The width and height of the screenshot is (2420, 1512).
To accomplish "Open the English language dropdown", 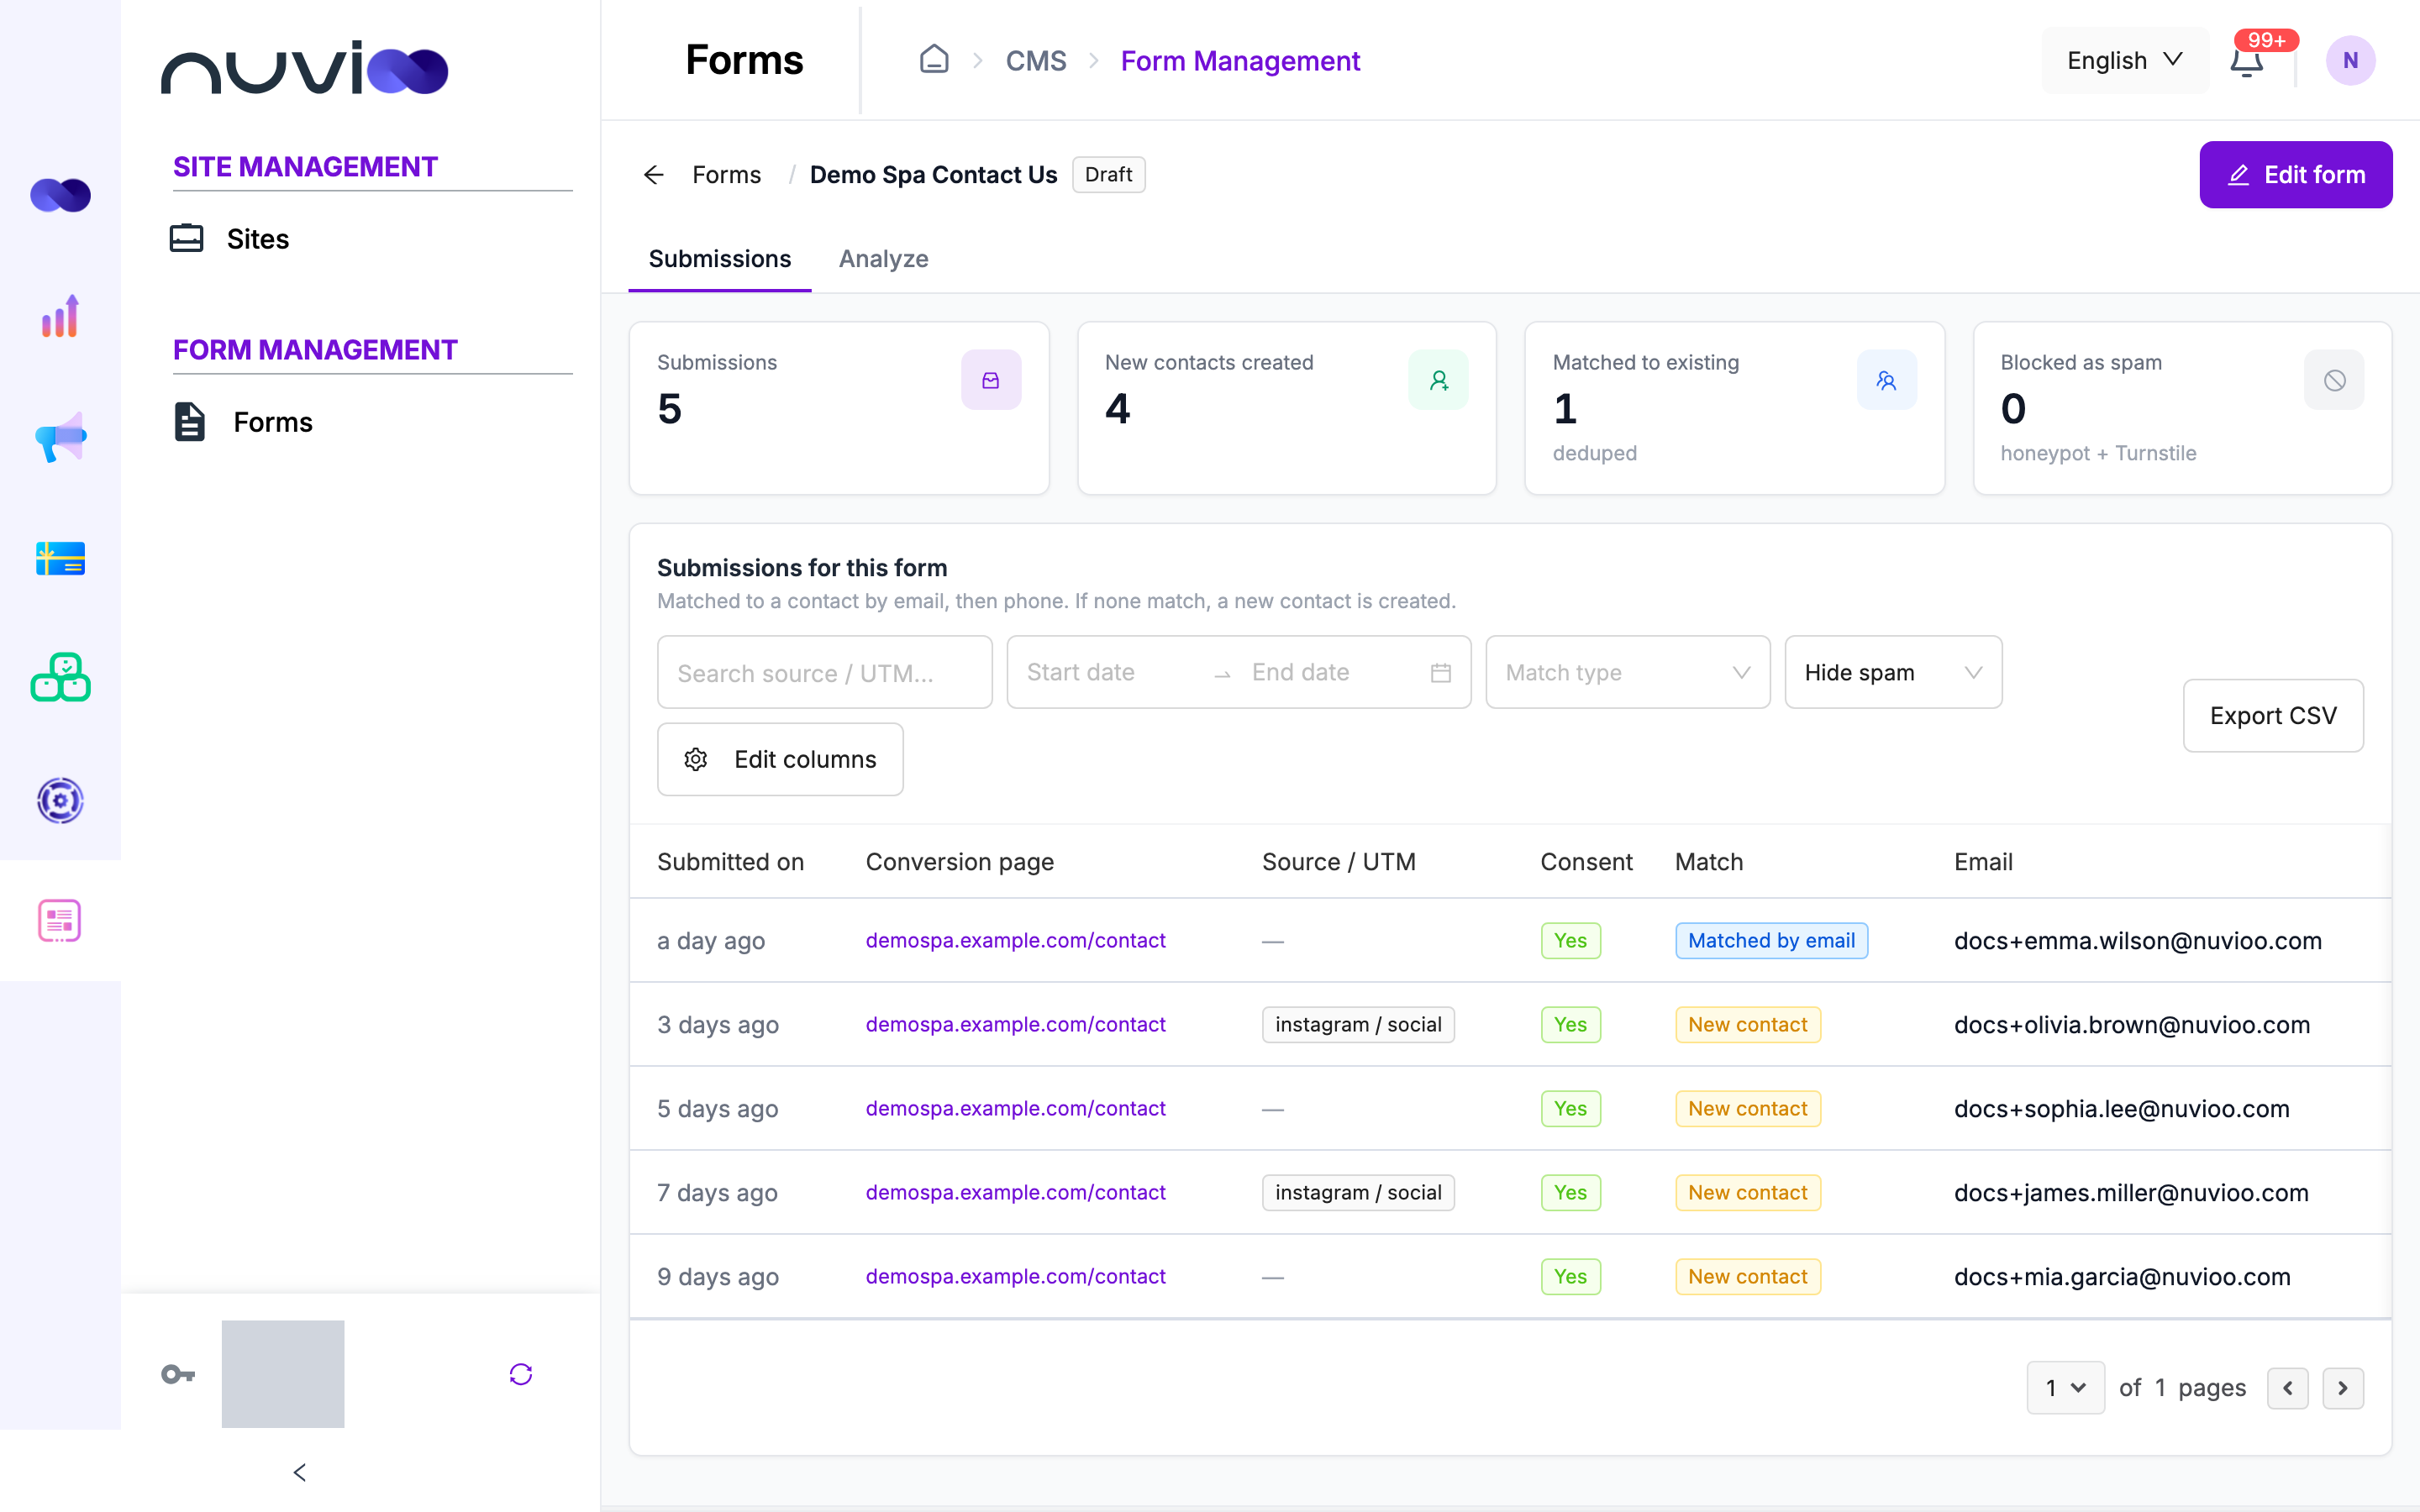I will [x=2125, y=61].
